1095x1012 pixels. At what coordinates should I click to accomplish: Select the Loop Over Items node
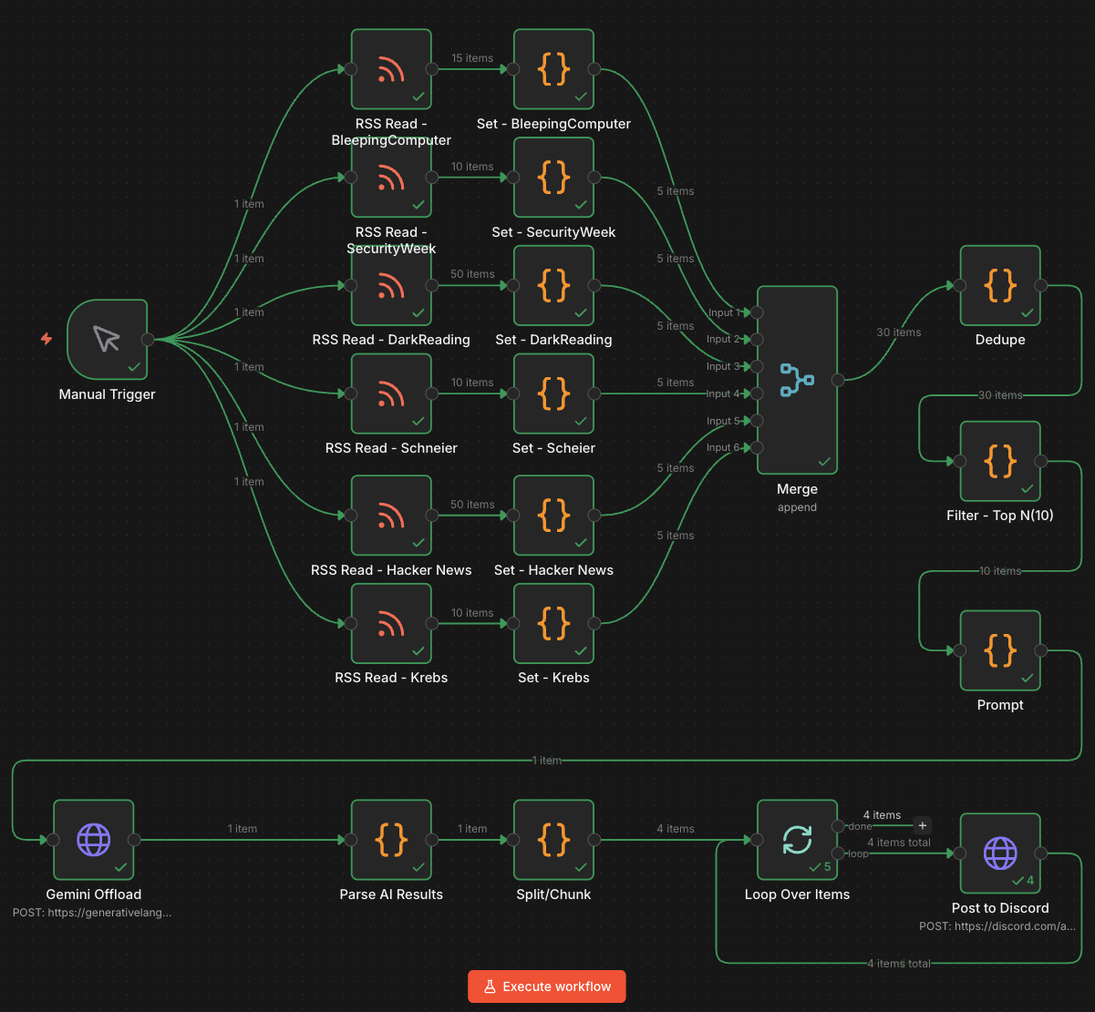[797, 839]
